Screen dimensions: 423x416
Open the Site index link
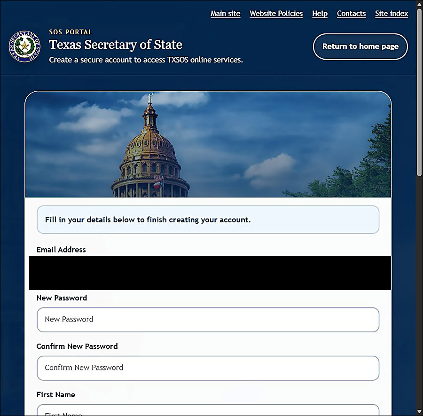pyautogui.click(x=392, y=14)
